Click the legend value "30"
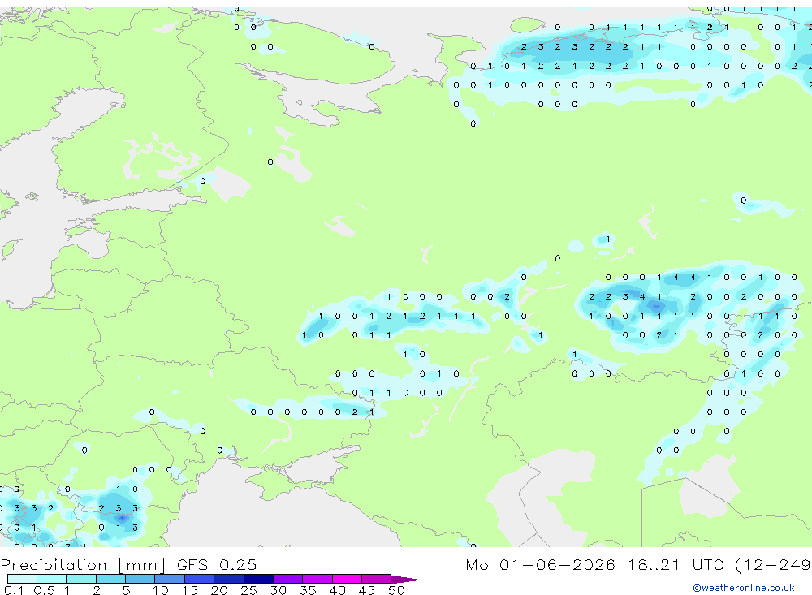Image resolution: width=812 pixels, height=595 pixels. click(279, 590)
